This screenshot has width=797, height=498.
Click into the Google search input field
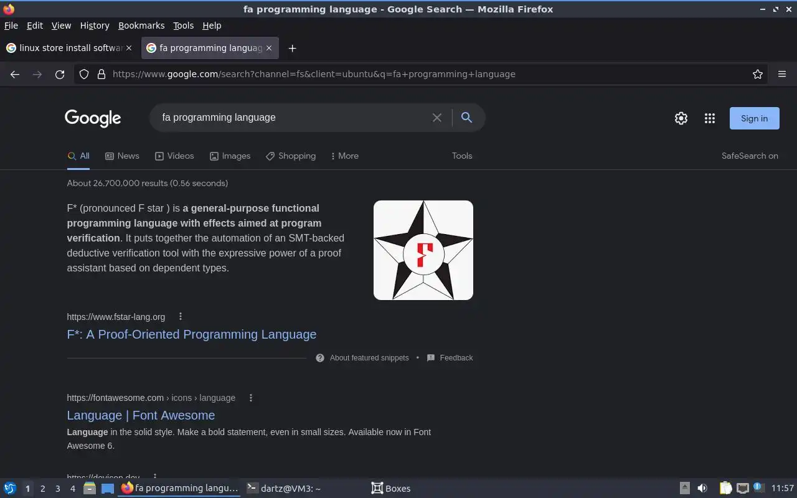point(293,118)
